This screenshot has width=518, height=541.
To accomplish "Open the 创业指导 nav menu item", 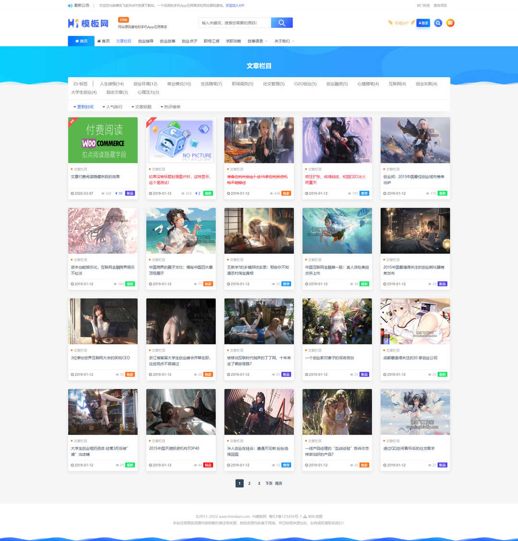I will [146, 41].
